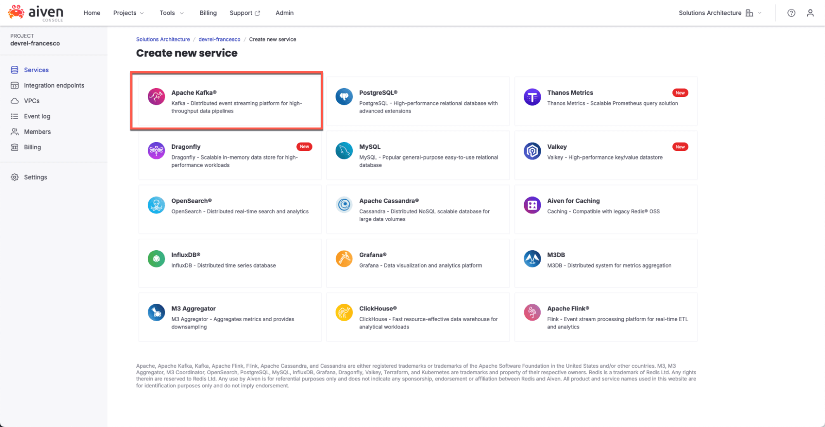Go to Home in top navigation
The image size is (825, 427).
[x=92, y=13]
